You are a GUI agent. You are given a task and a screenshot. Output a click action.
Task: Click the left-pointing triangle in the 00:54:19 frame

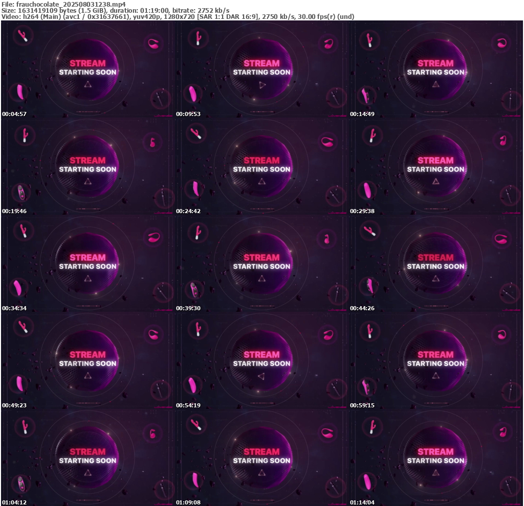pos(261,376)
